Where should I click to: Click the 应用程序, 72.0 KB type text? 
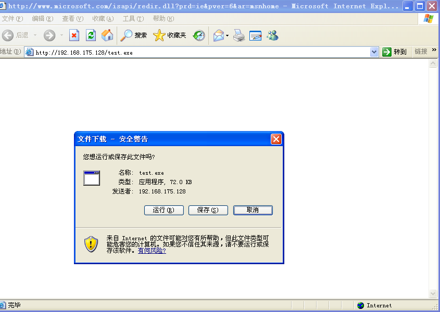165,182
